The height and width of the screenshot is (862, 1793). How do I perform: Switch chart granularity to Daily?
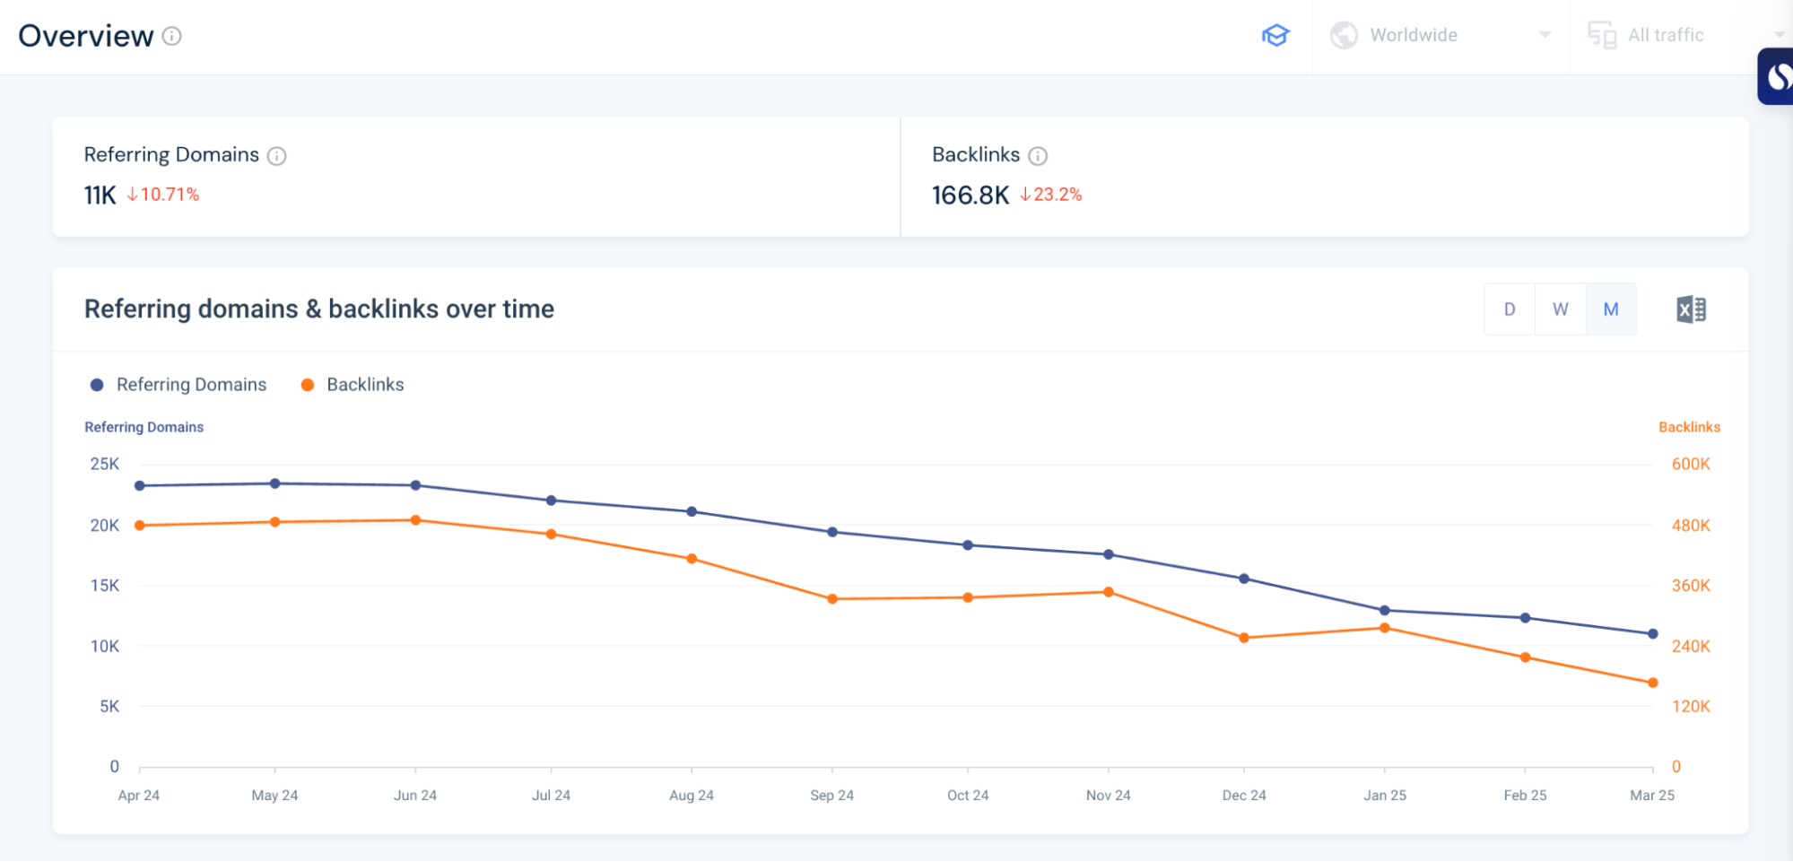[x=1510, y=309]
